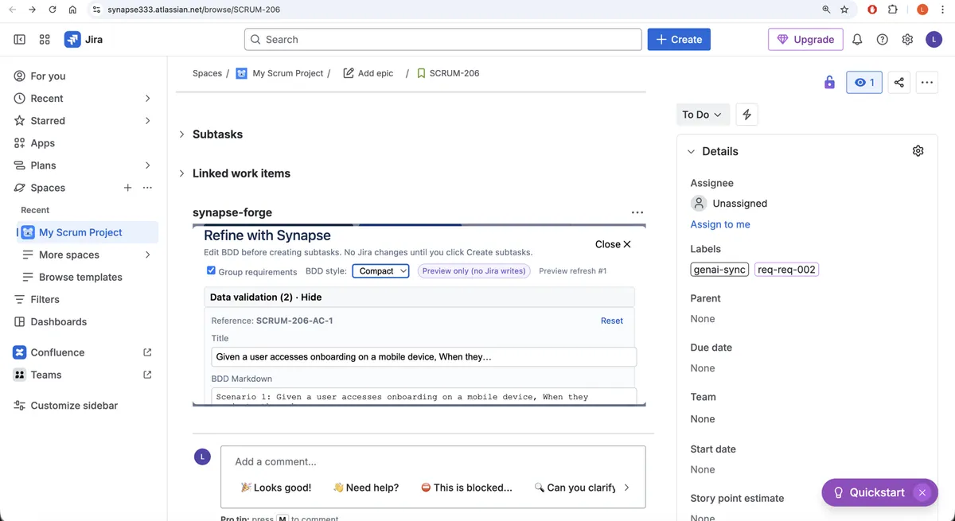Click the SCRUM-206 bookmark story icon

[422, 73]
